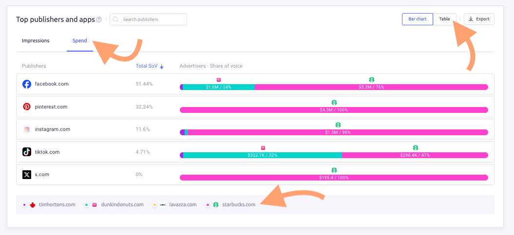Click the info icon beside the title
Viewport: 514px width, 235px height.
point(99,19)
